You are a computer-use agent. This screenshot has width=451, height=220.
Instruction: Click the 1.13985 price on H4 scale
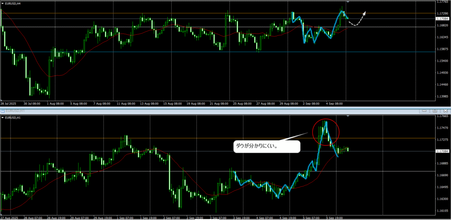tap(443, 96)
